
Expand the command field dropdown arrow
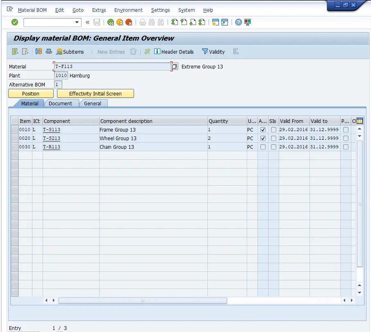click(77, 22)
